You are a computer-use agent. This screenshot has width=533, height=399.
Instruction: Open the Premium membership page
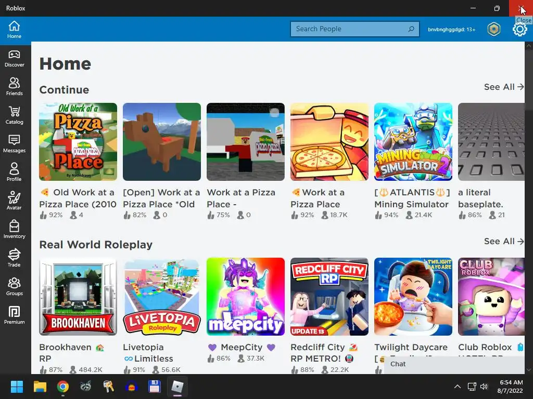click(14, 315)
